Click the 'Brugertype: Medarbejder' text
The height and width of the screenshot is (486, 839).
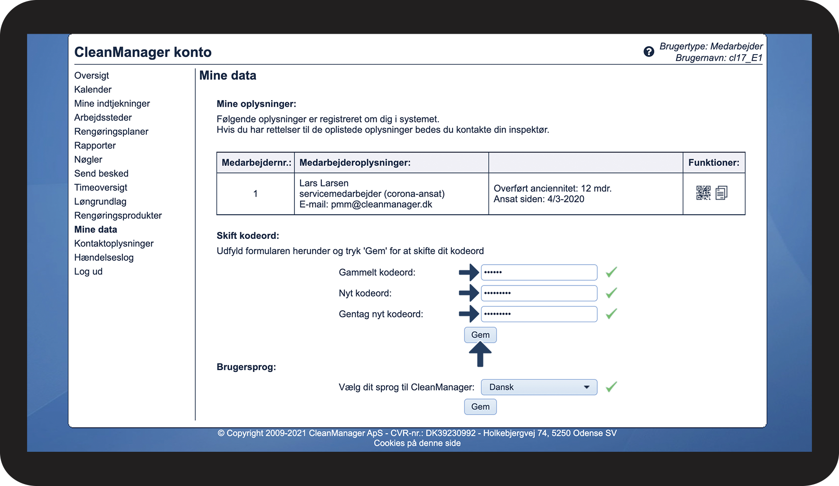pos(711,46)
